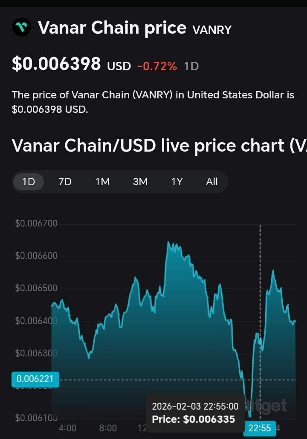This screenshot has width=307, height=439.
Task: Click the 4:00 x-axis time label
Action: tap(67, 428)
